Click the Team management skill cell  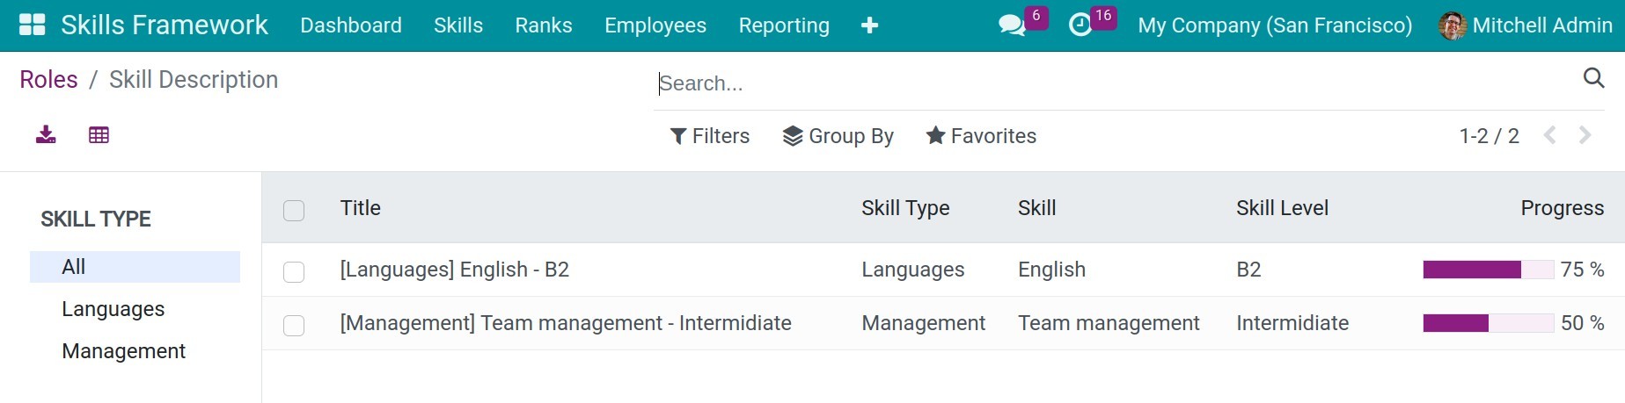[x=1109, y=323]
